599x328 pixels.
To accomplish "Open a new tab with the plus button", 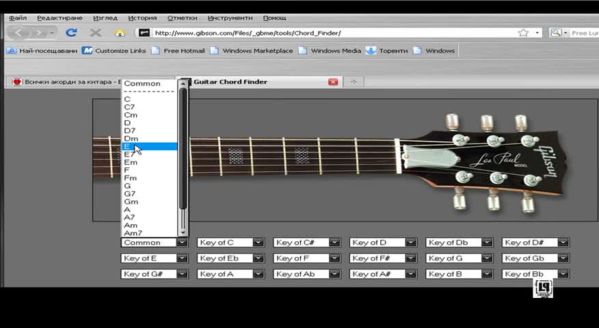I will 354,82.
